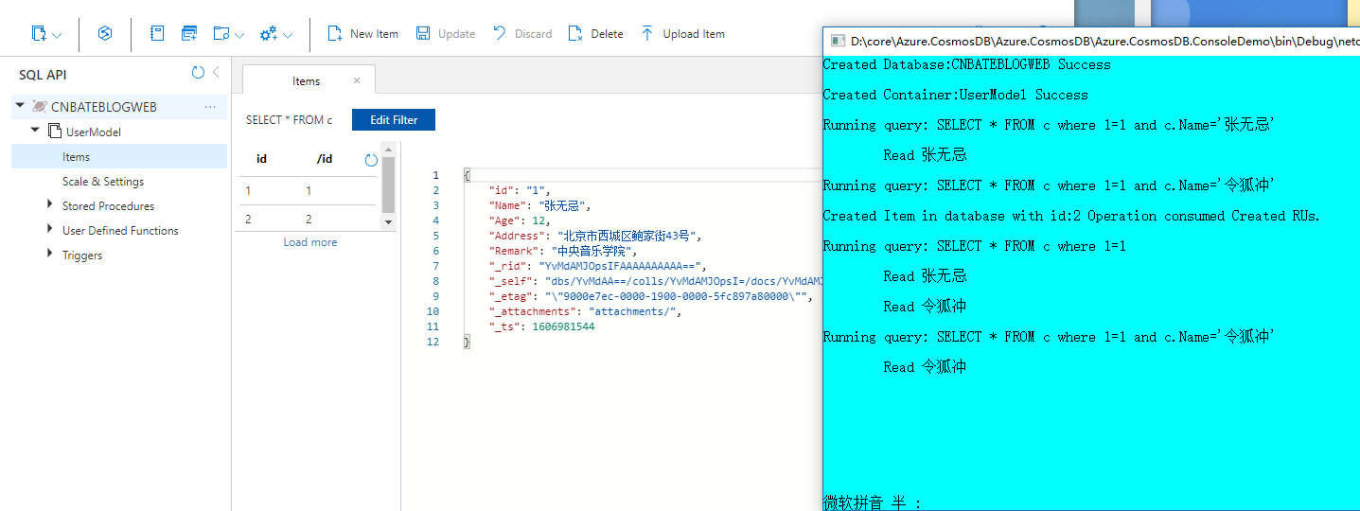
Task: Expand User Defined Functions node arrow
Action: (x=50, y=229)
